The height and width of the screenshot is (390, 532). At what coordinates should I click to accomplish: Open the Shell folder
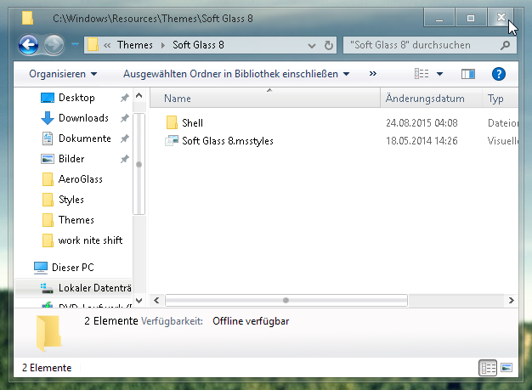pos(192,123)
